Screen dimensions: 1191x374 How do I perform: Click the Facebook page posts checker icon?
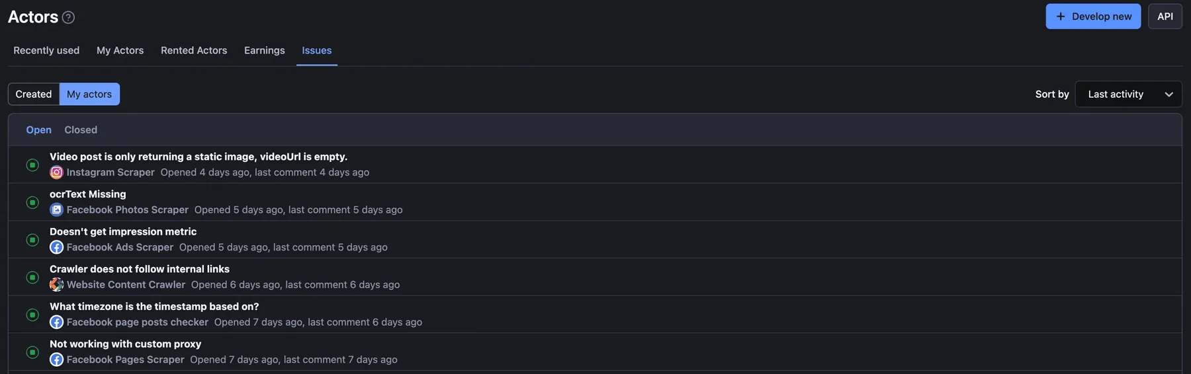pyautogui.click(x=57, y=322)
